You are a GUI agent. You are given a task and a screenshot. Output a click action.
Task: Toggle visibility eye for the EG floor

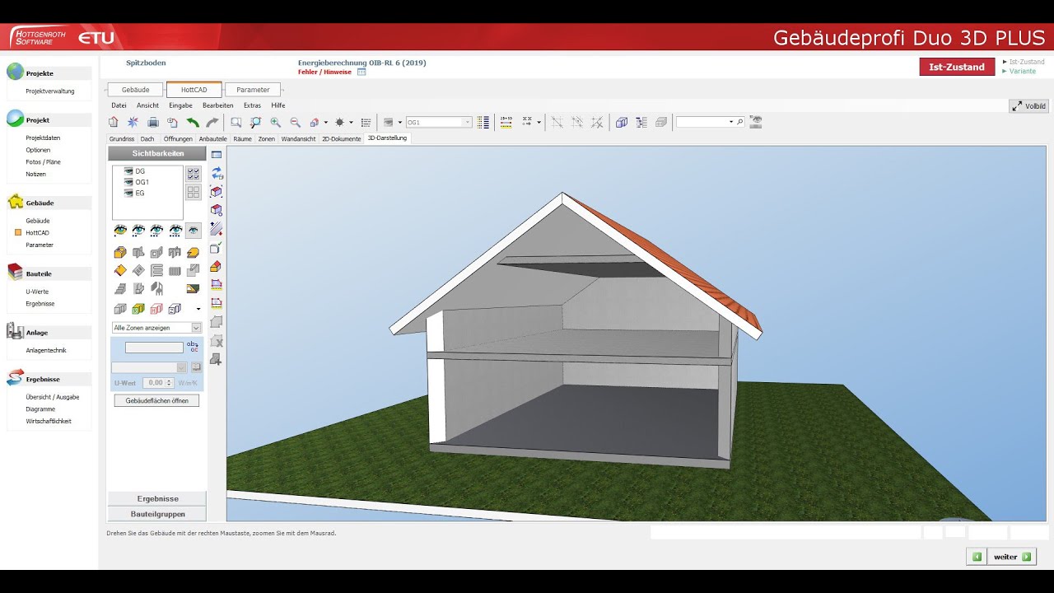[x=128, y=193]
